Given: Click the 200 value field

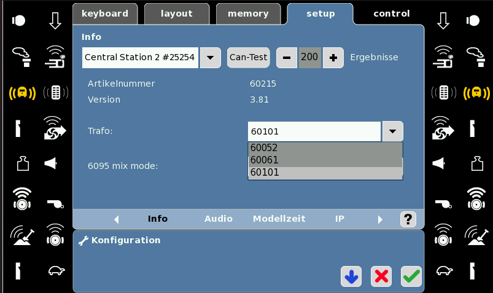Looking at the screenshot, I should tap(309, 58).
